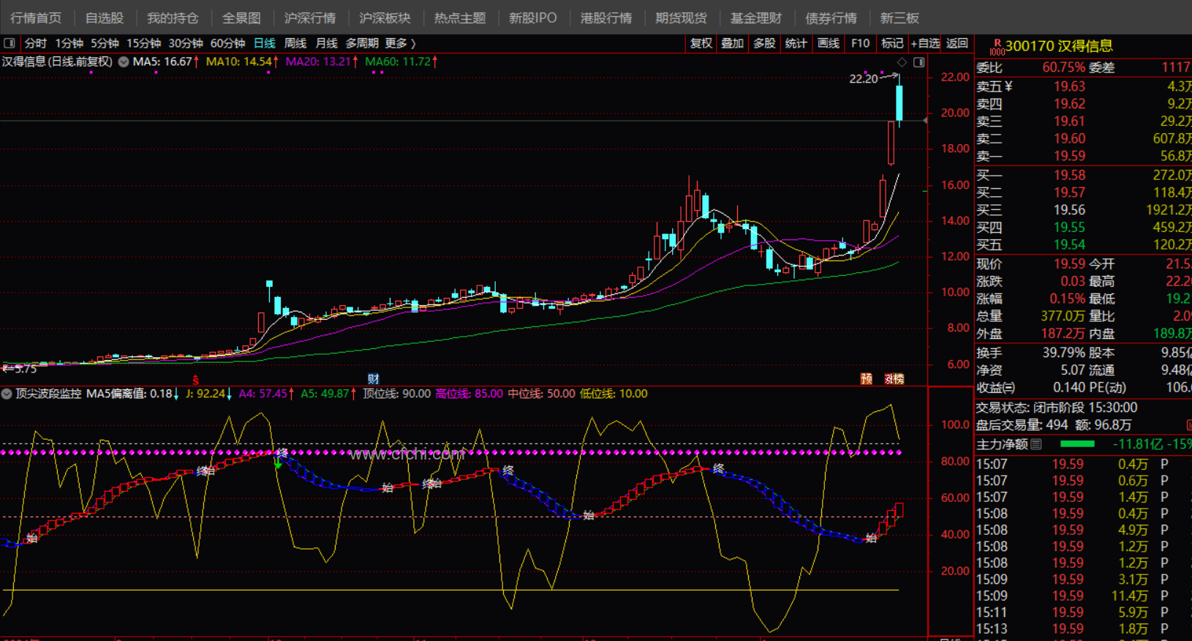1192x641 pixels.
Task: Expand the 汉得信息 main chart indicator dropdown
Action: click(x=124, y=62)
